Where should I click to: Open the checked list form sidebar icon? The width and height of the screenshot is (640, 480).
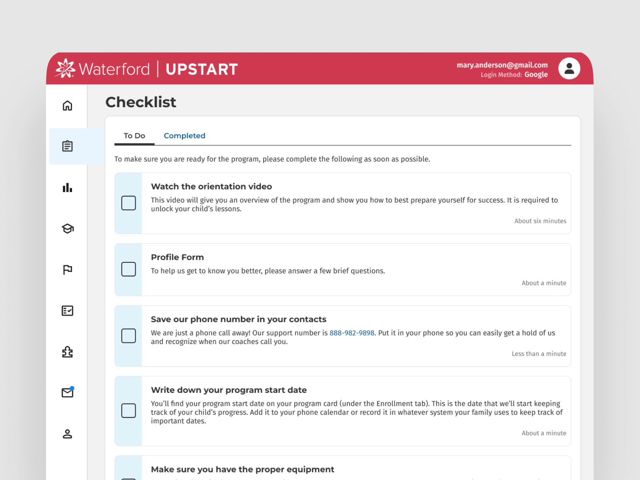coord(67,311)
